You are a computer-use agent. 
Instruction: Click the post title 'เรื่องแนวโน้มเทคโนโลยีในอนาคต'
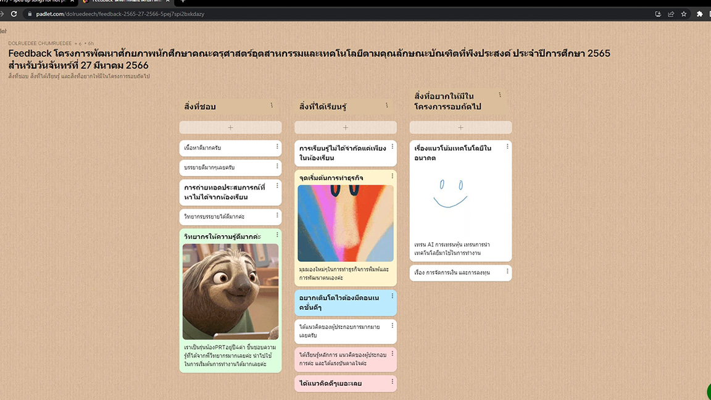[x=452, y=153]
